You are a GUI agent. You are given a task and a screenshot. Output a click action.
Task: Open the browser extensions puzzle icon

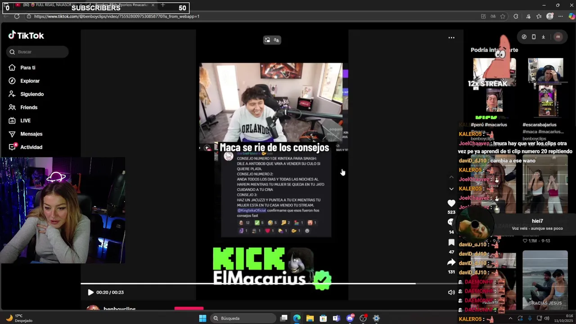pyautogui.click(x=516, y=16)
